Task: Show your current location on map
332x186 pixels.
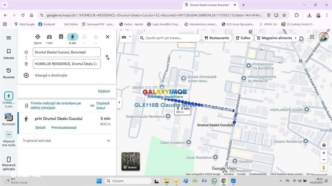Action: coord(324,145)
